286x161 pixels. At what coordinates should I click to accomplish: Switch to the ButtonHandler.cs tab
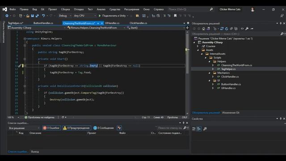43,23
